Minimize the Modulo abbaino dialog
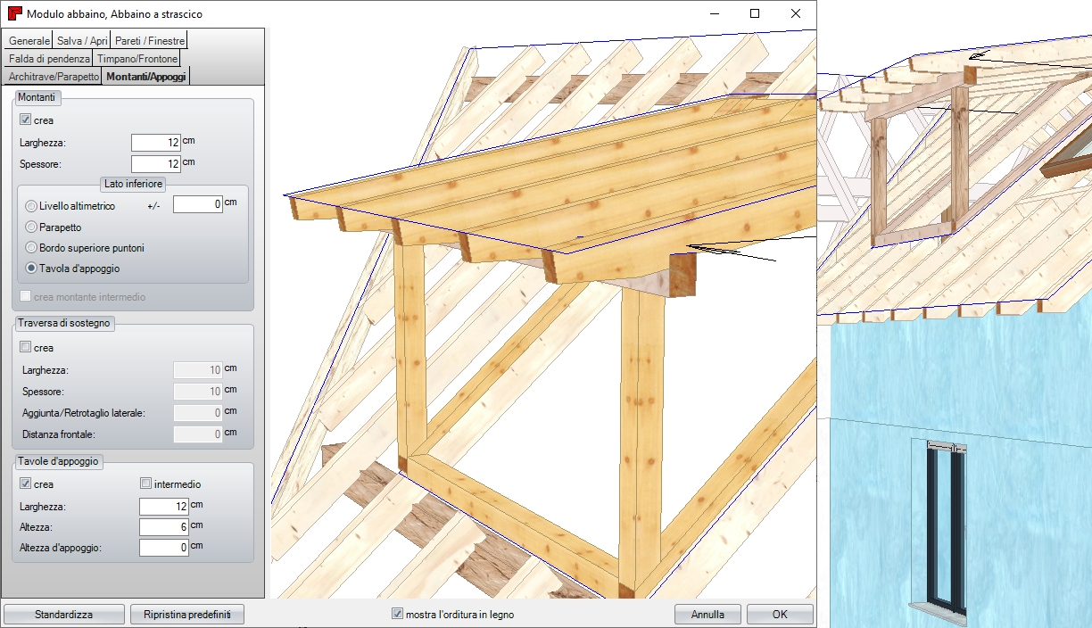Screen dimensions: 1092x628 point(714,14)
